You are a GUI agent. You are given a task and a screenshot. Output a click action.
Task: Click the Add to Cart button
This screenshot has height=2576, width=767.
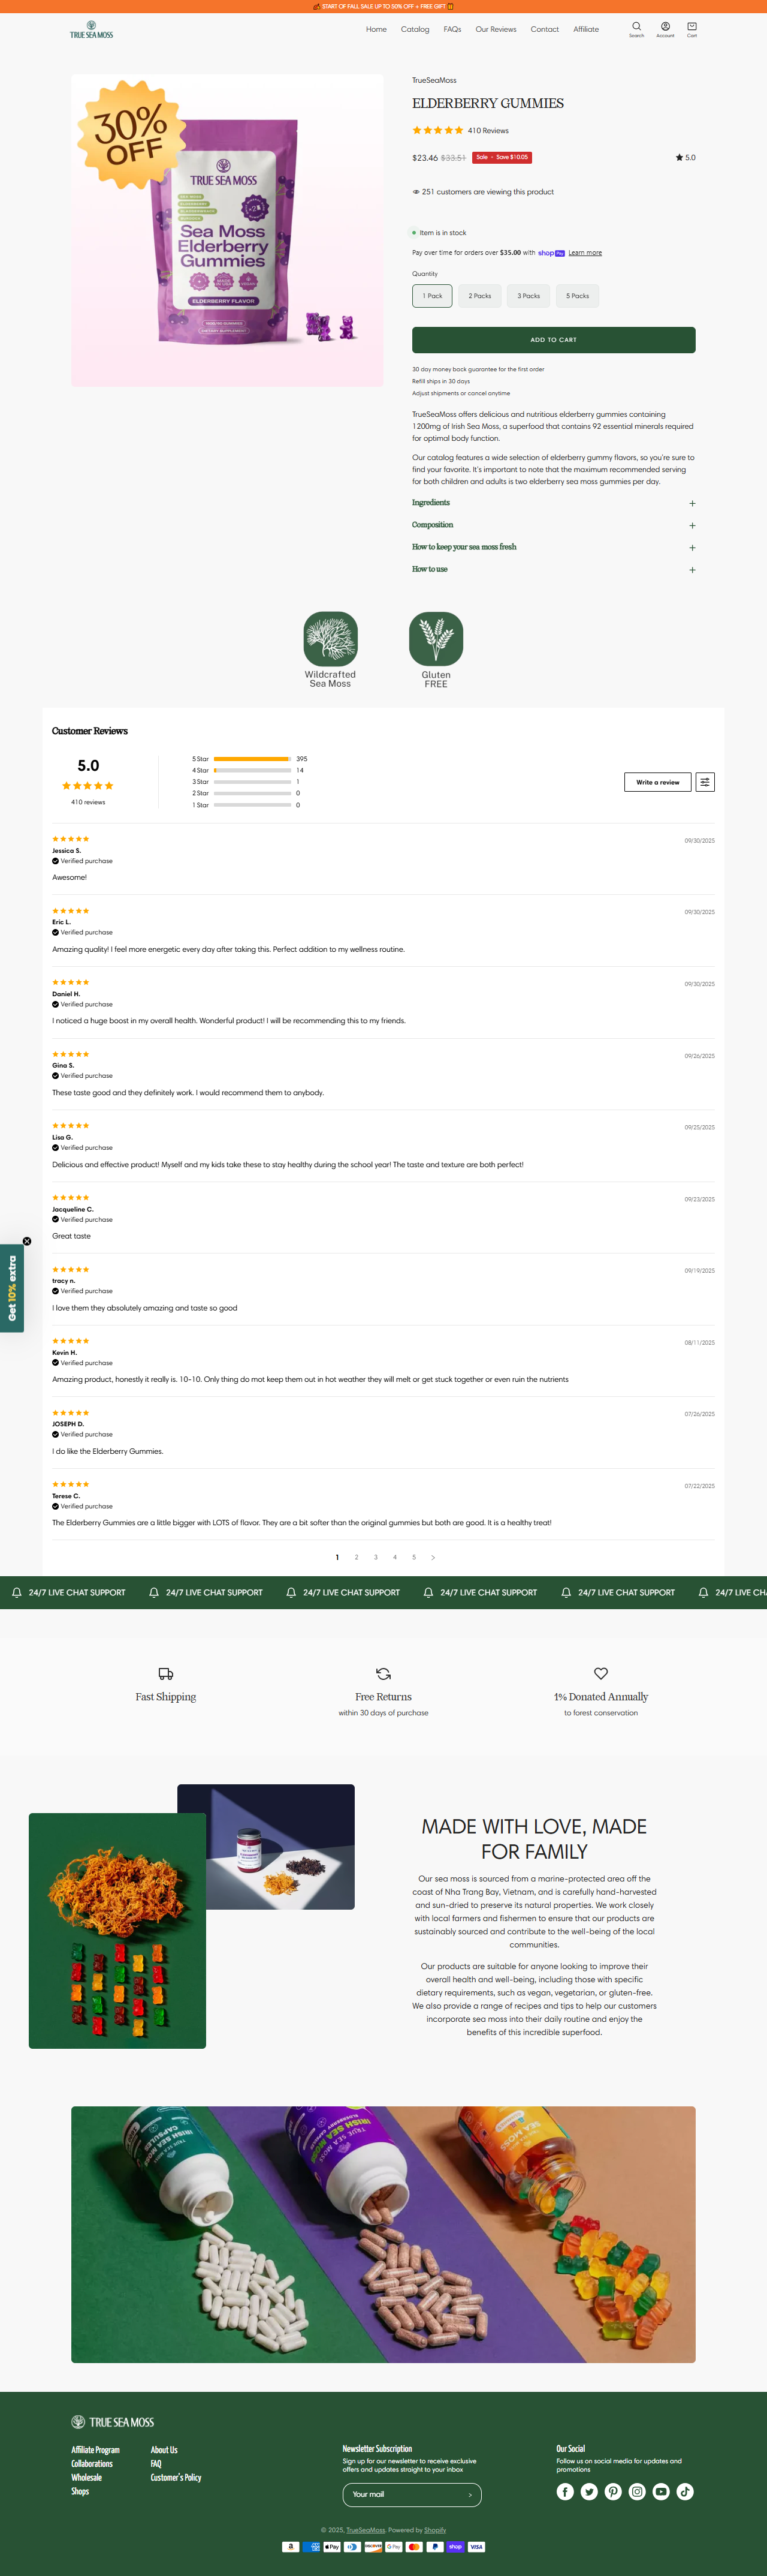click(x=554, y=340)
